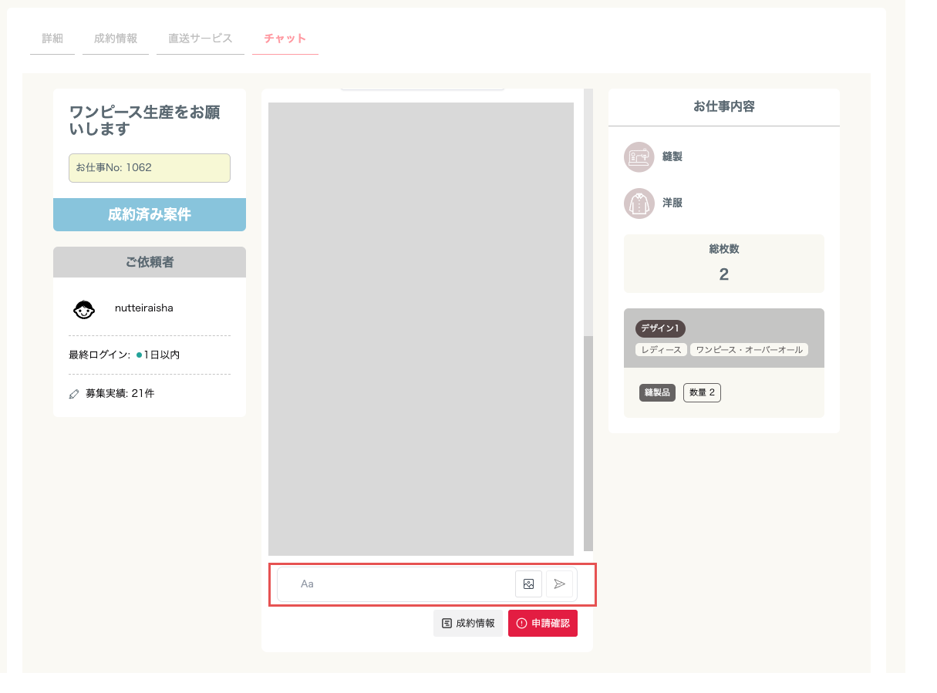Screen dimensions: 937x693
Task: Switch to the 詳細 tab
Action: click(52, 39)
